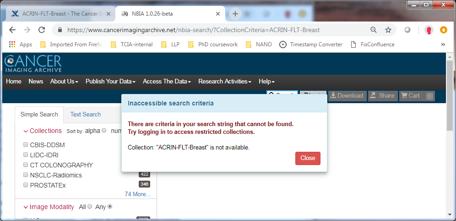This screenshot has width=456, height=221.
Task: Click the 422 count badge for NSCLC-Radiomics
Action: click(x=144, y=174)
